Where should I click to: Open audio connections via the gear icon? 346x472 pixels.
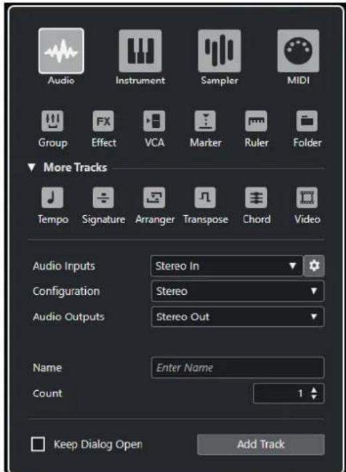(x=314, y=266)
